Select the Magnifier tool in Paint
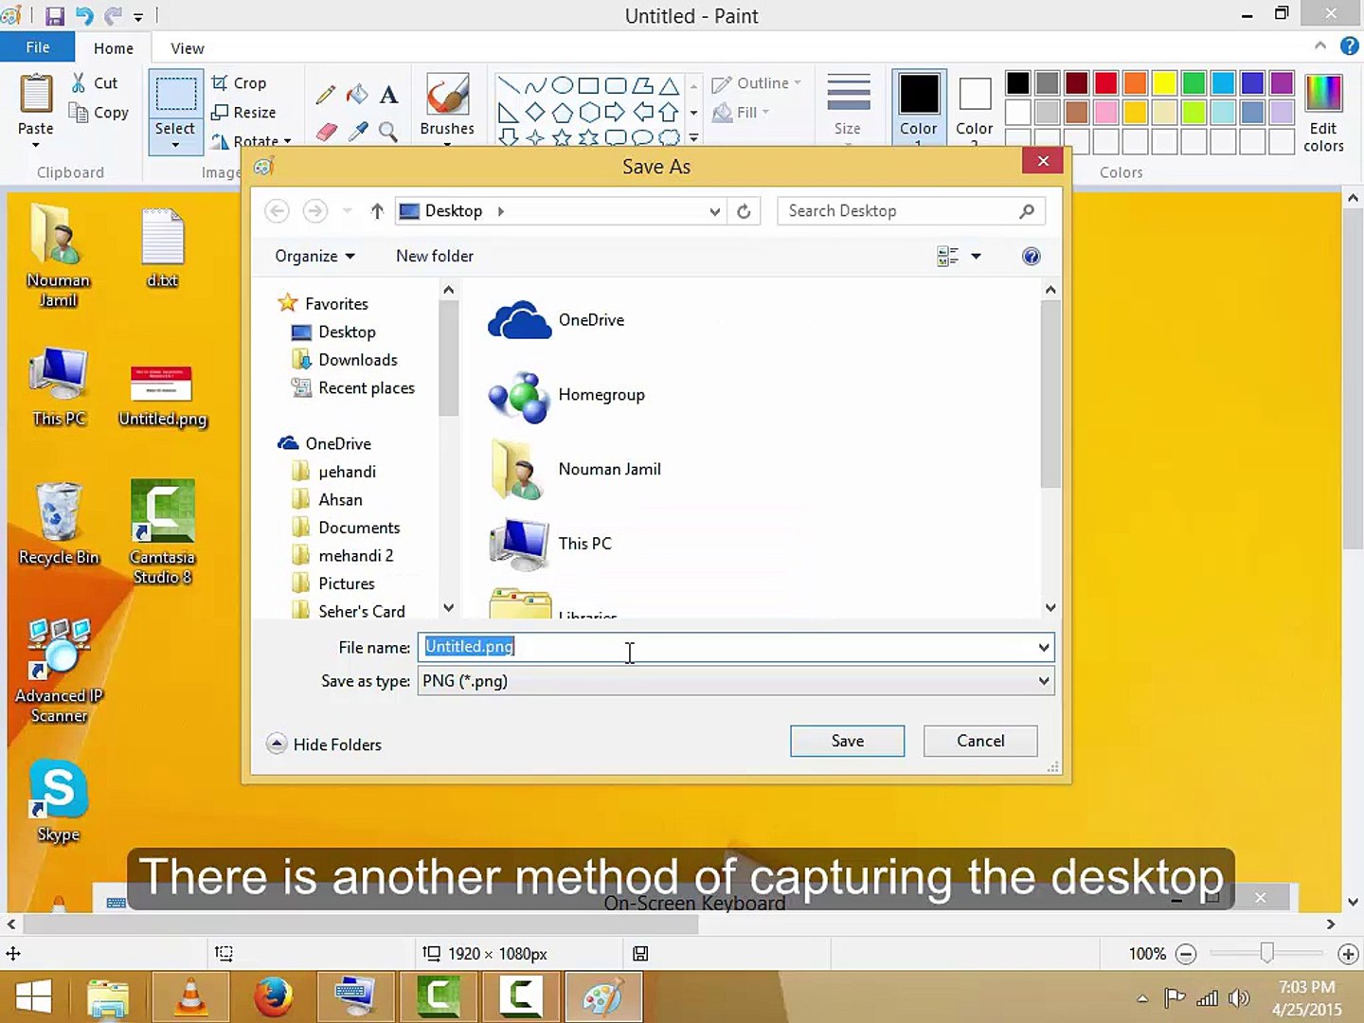This screenshot has height=1023, width=1364. tap(388, 131)
